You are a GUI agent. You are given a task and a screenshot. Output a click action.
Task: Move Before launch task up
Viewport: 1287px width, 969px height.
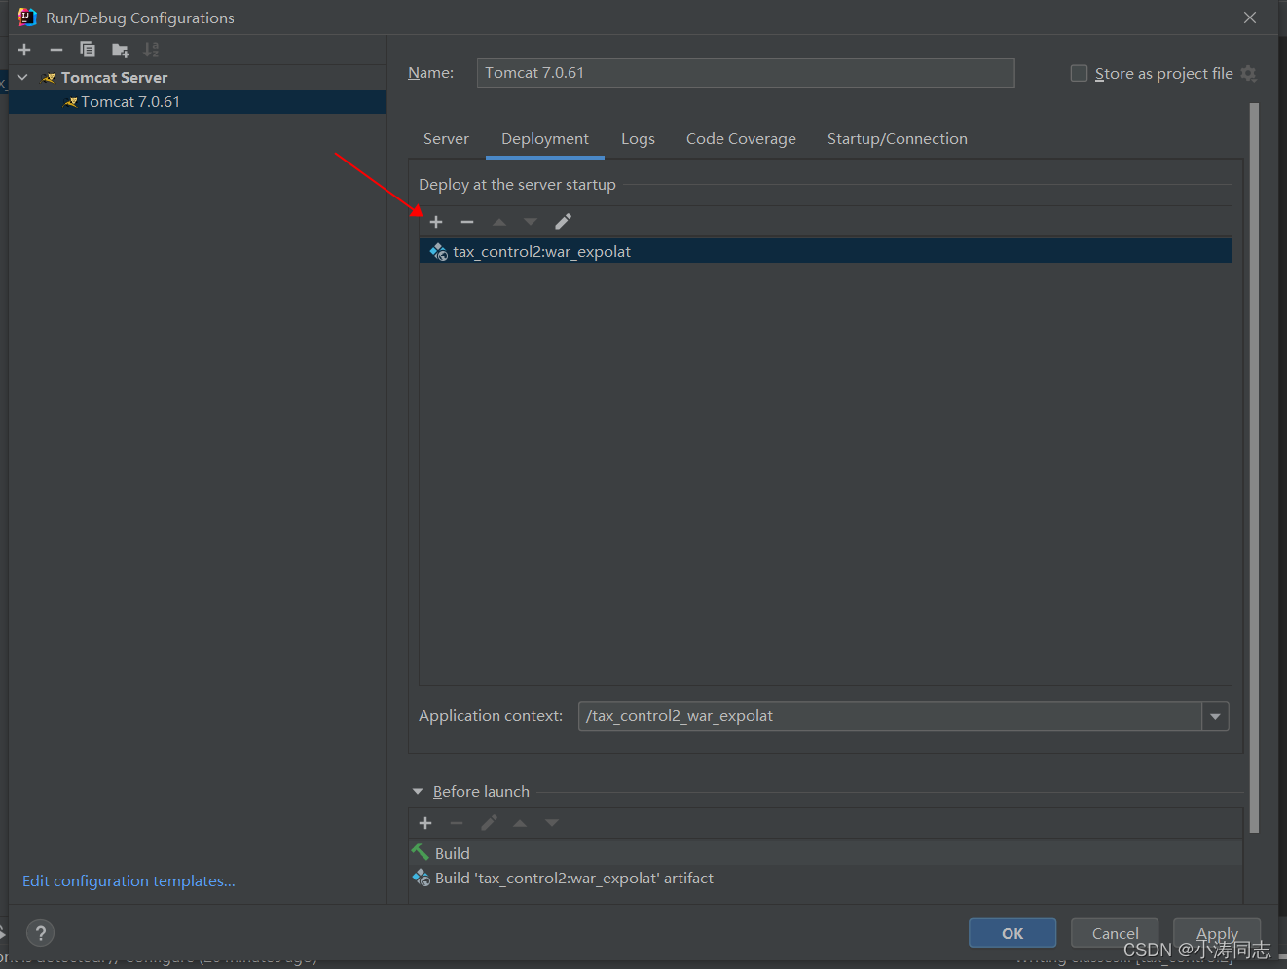[x=520, y=823]
